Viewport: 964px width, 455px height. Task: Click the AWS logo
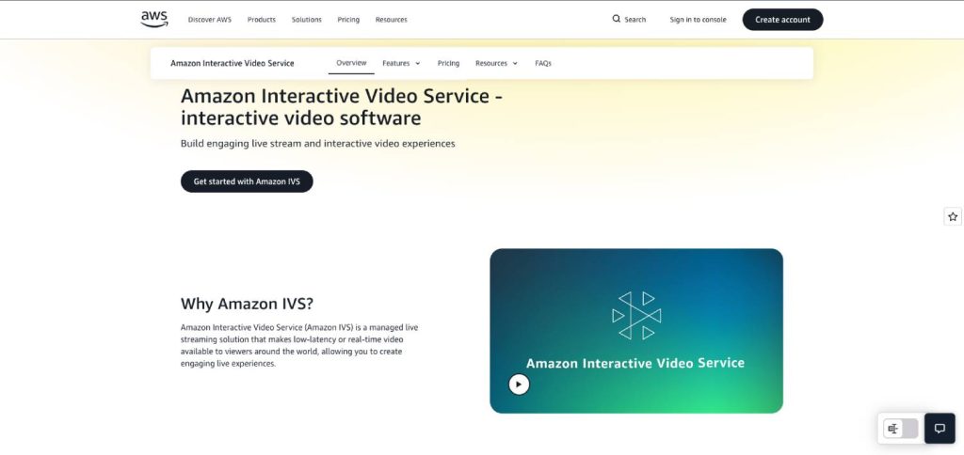[154, 19]
